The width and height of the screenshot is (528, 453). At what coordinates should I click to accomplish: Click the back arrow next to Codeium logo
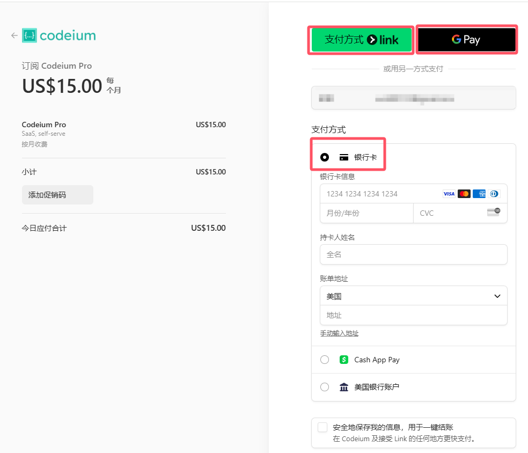14,35
